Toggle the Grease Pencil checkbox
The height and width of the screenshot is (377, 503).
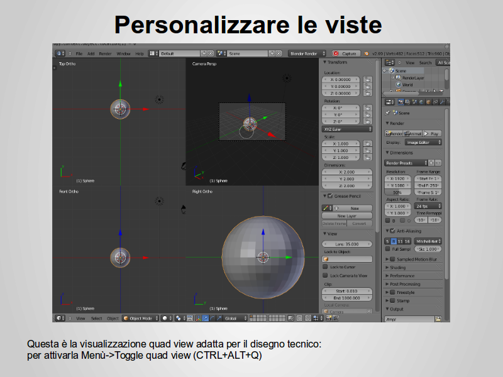329,196
